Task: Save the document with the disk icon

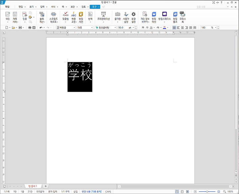Action: point(20,28)
